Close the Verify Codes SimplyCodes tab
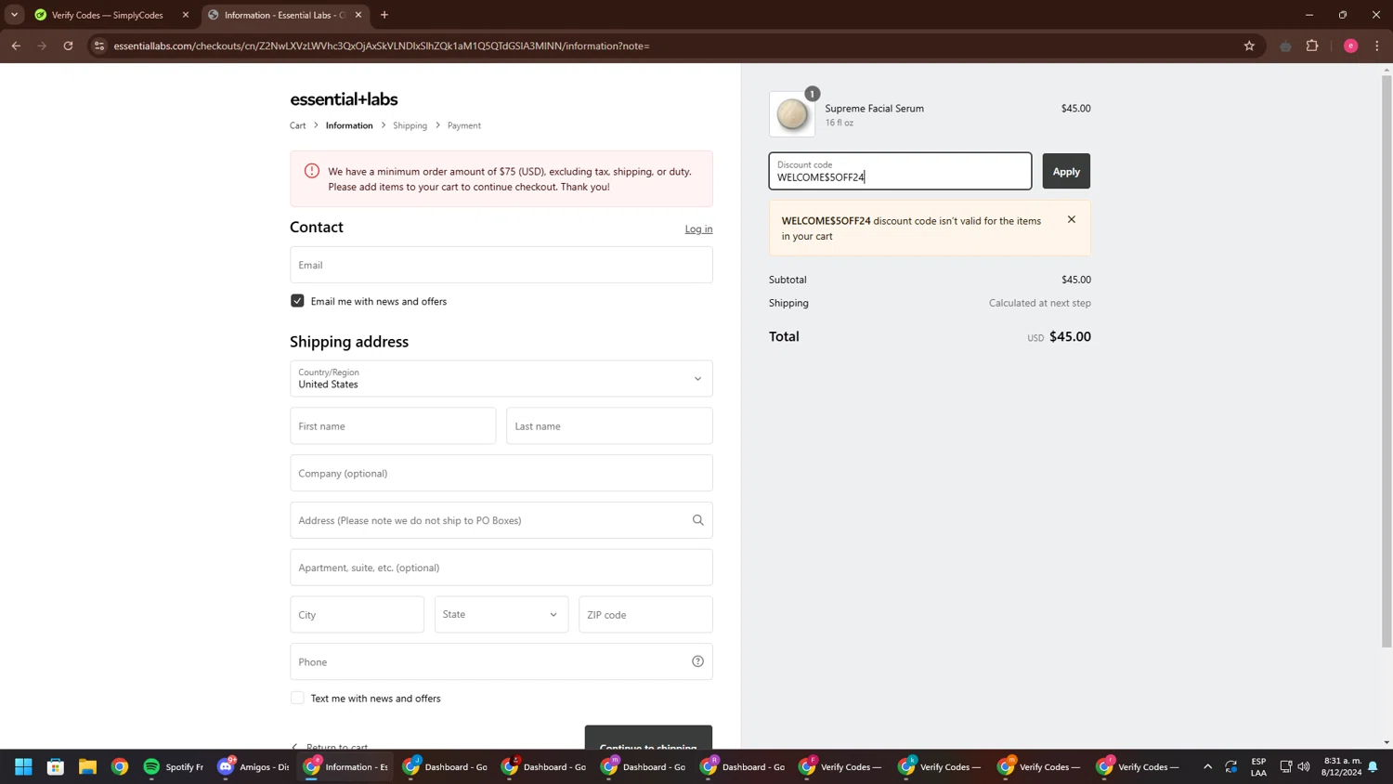This screenshot has width=1393, height=784. click(185, 15)
